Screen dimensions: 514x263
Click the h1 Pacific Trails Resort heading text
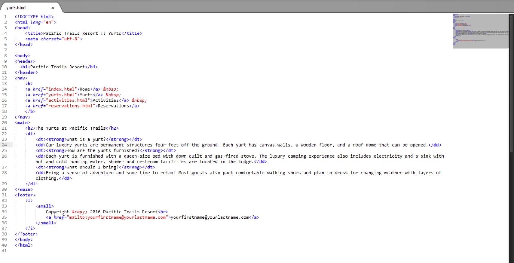pos(57,67)
